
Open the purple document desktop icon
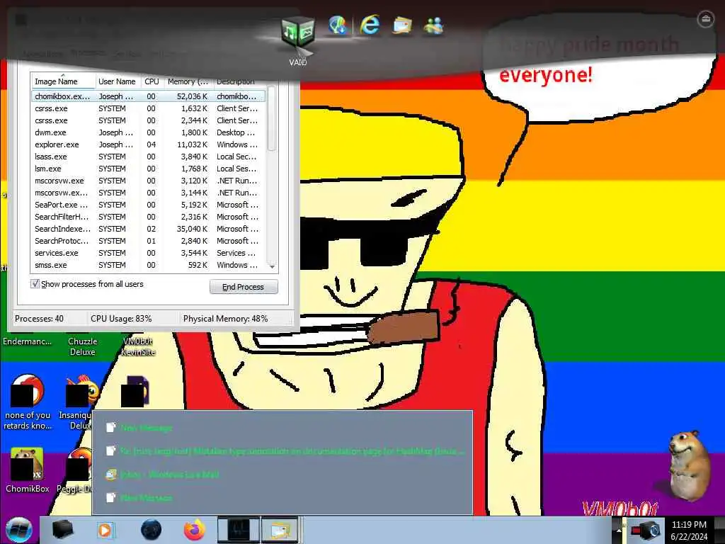click(x=135, y=391)
